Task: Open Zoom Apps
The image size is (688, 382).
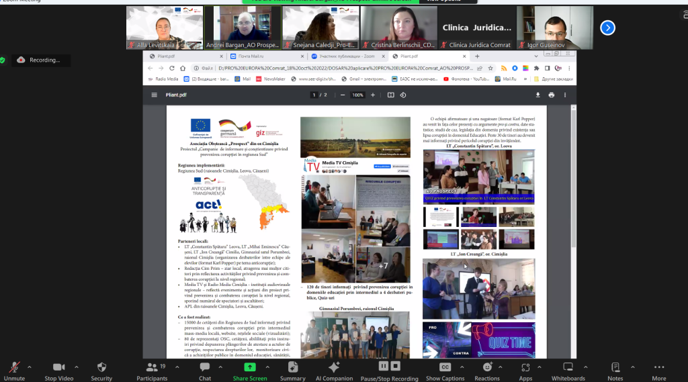Action: tap(525, 371)
